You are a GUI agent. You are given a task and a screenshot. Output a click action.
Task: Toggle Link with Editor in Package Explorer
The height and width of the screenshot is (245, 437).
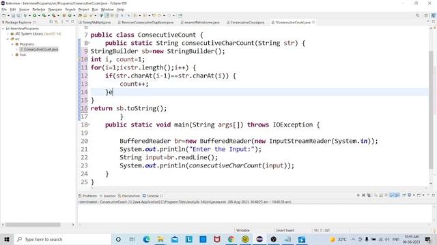click(x=56, y=22)
